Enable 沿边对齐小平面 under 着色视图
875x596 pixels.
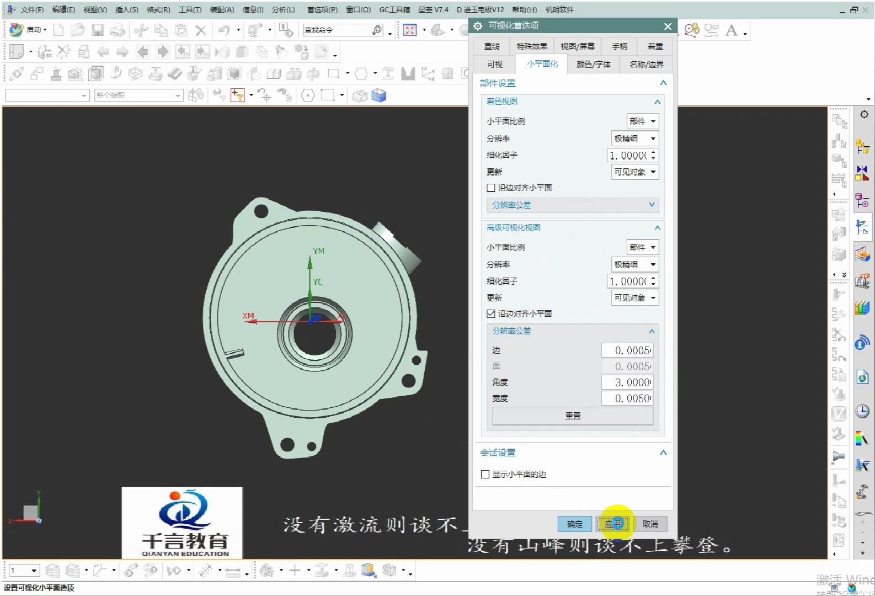(x=491, y=188)
